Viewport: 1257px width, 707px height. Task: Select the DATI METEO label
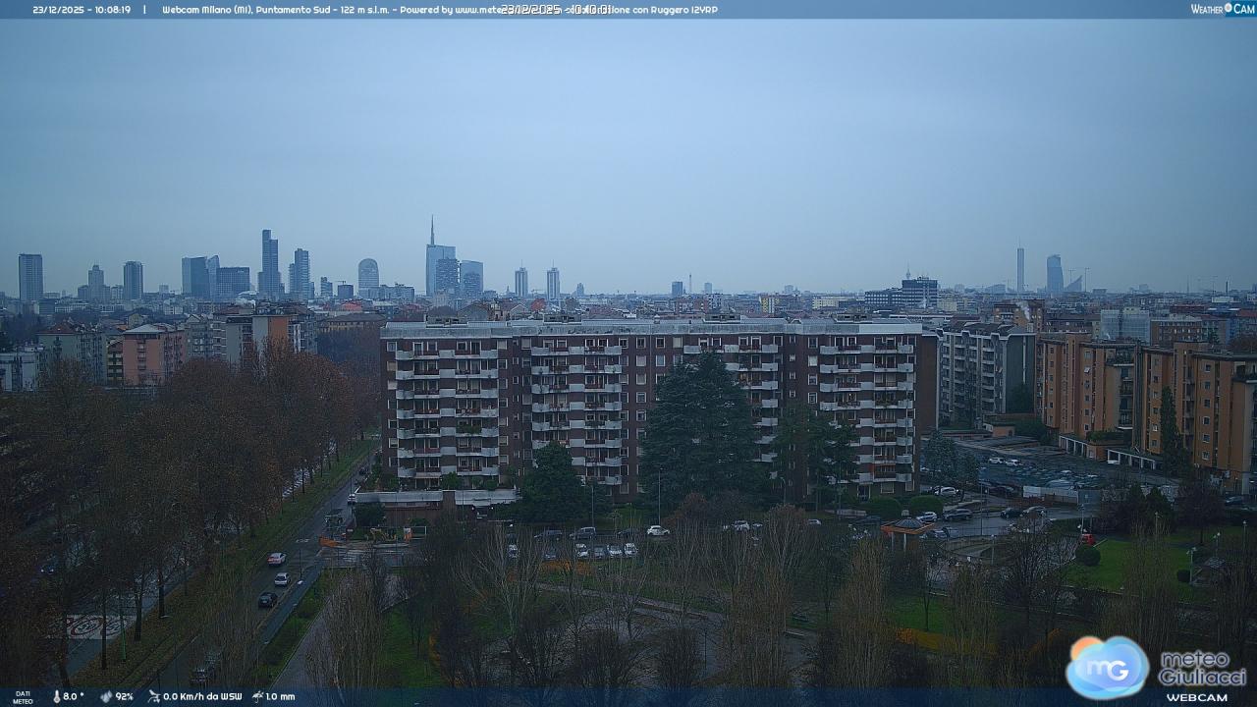click(22, 697)
